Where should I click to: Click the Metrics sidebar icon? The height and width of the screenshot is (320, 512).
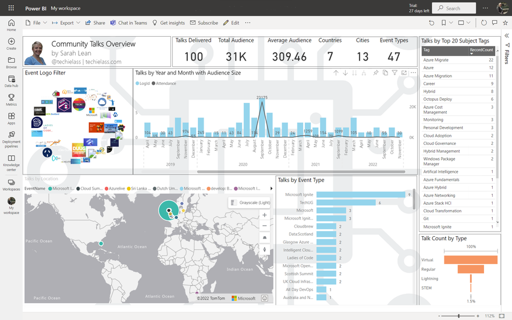11,99
